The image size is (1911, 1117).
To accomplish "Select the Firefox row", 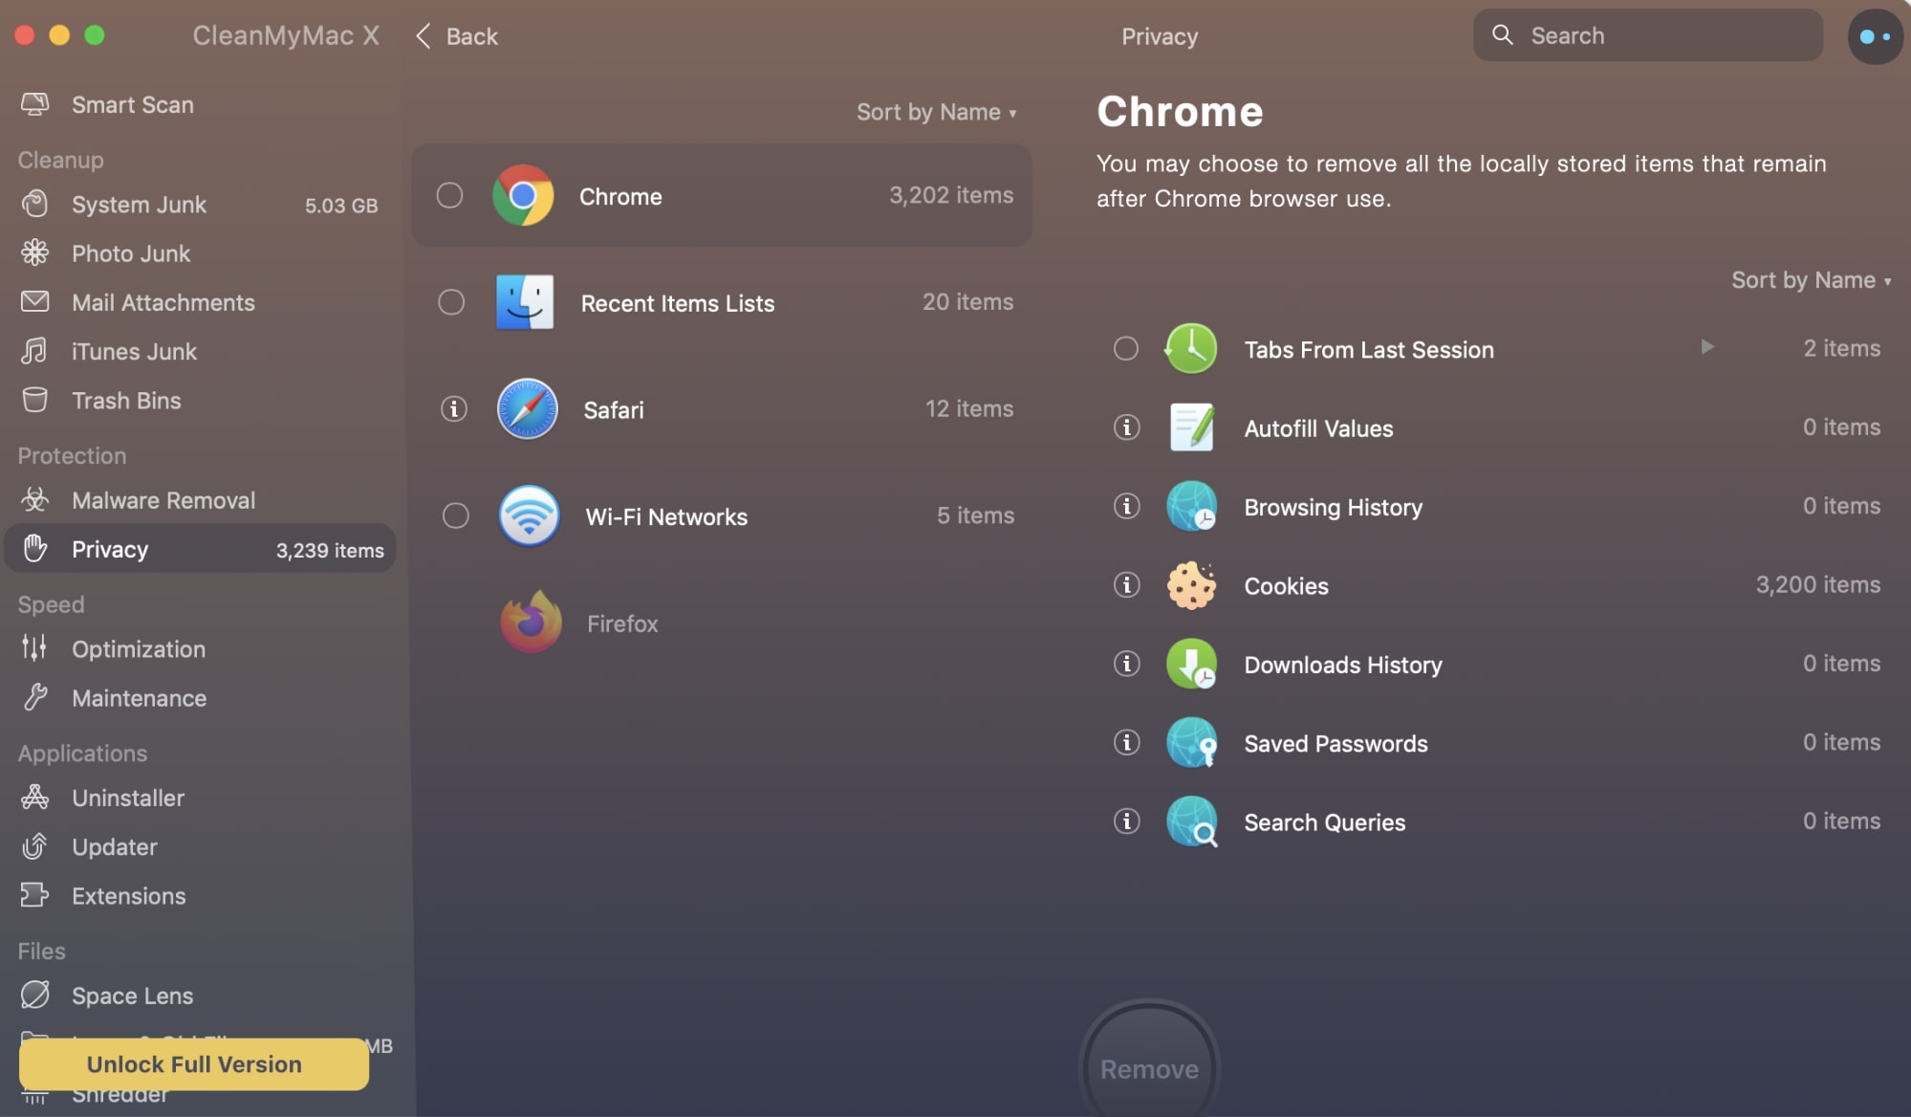I will [722, 623].
